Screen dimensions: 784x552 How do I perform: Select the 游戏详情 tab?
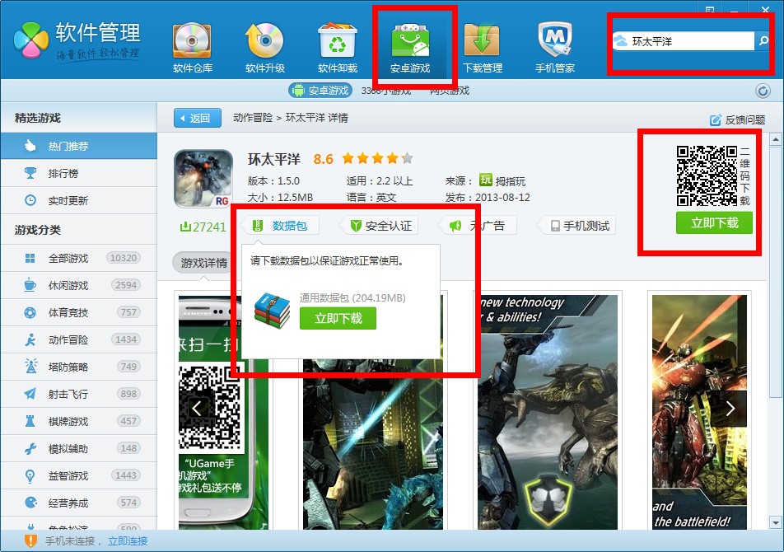(x=203, y=263)
